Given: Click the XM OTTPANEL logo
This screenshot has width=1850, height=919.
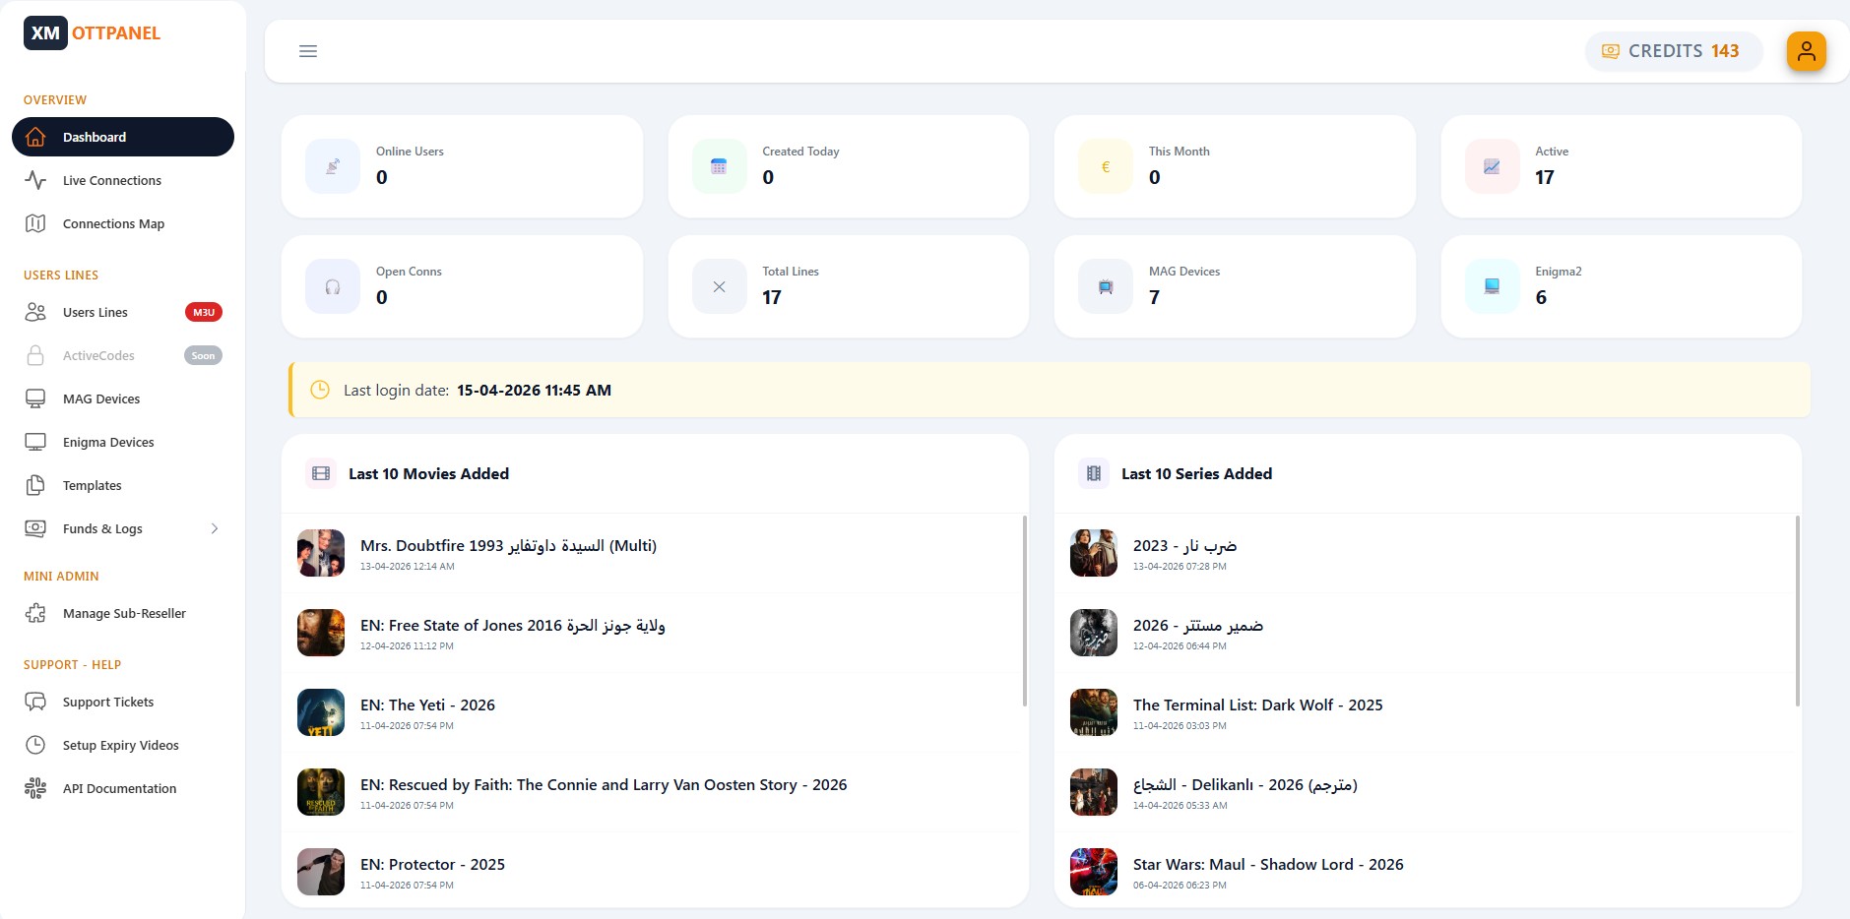Looking at the screenshot, I should click(93, 32).
